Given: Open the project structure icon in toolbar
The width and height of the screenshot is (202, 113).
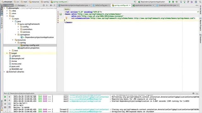Looking at the screenshot, I should tap(196, 2).
